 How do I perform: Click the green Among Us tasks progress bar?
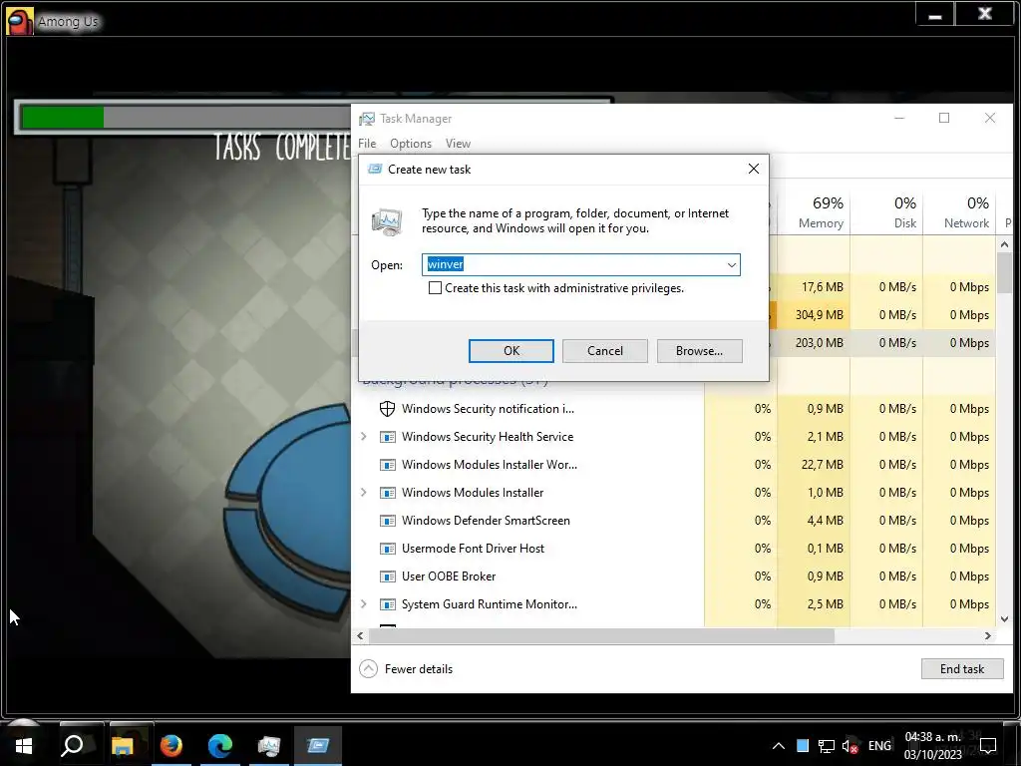(x=63, y=118)
